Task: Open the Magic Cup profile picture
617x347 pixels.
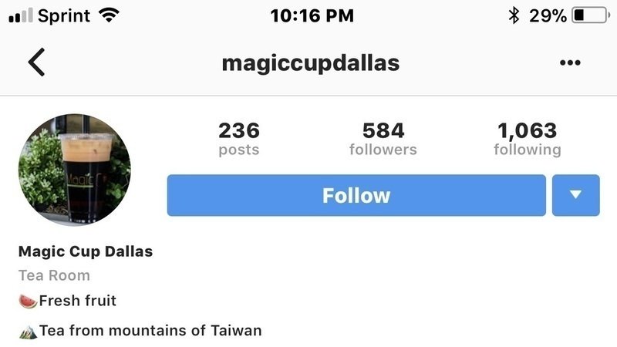Action: click(x=75, y=170)
